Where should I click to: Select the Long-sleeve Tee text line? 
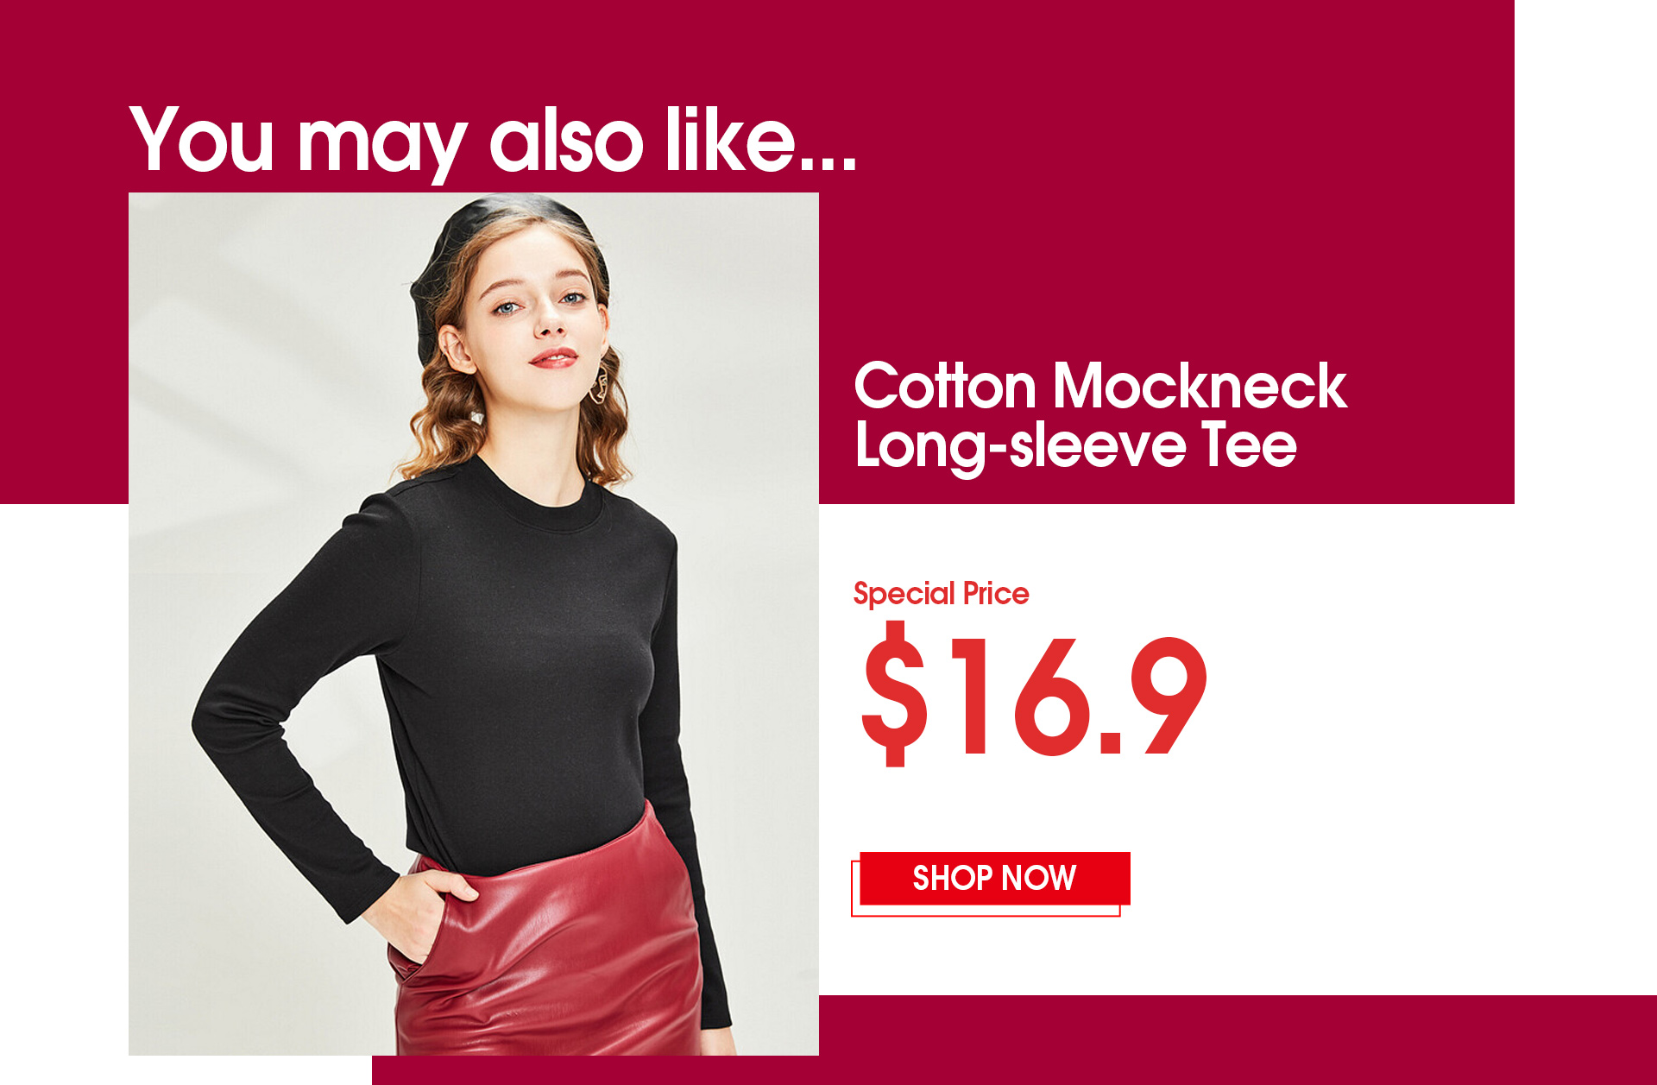coord(1075,446)
